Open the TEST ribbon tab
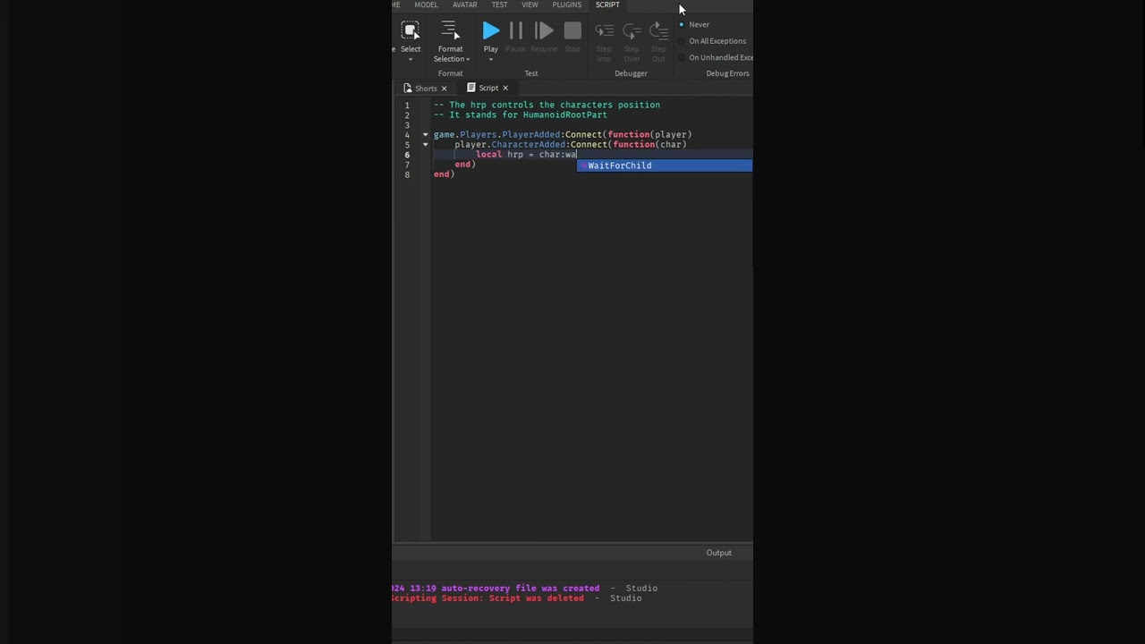The image size is (1145, 644). (x=499, y=4)
